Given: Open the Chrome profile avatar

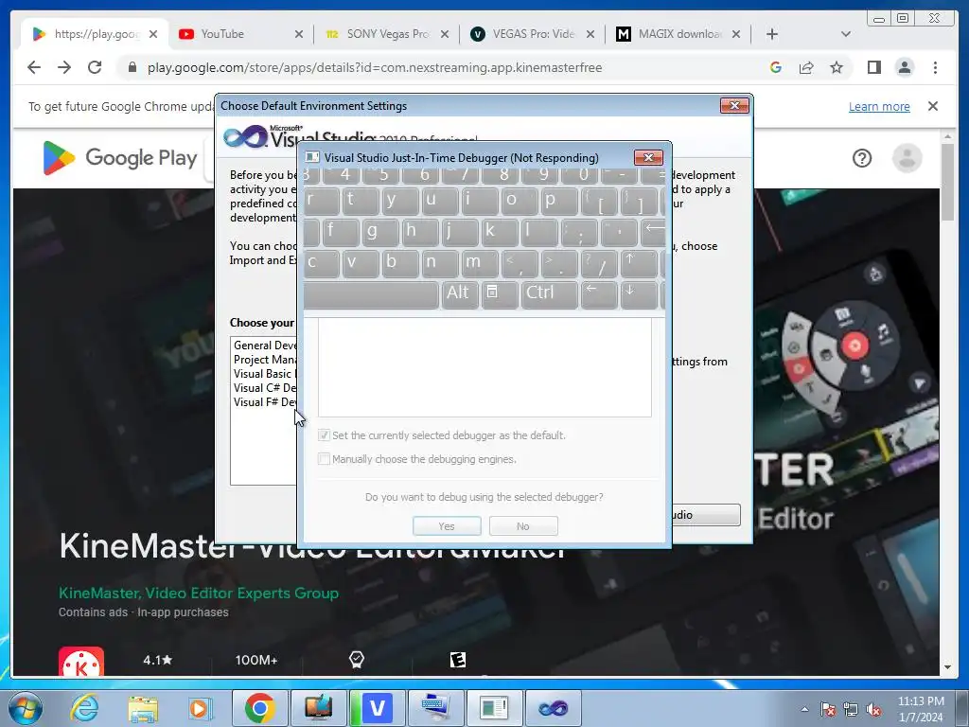Looking at the screenshot, I should [x=905, y=67].
